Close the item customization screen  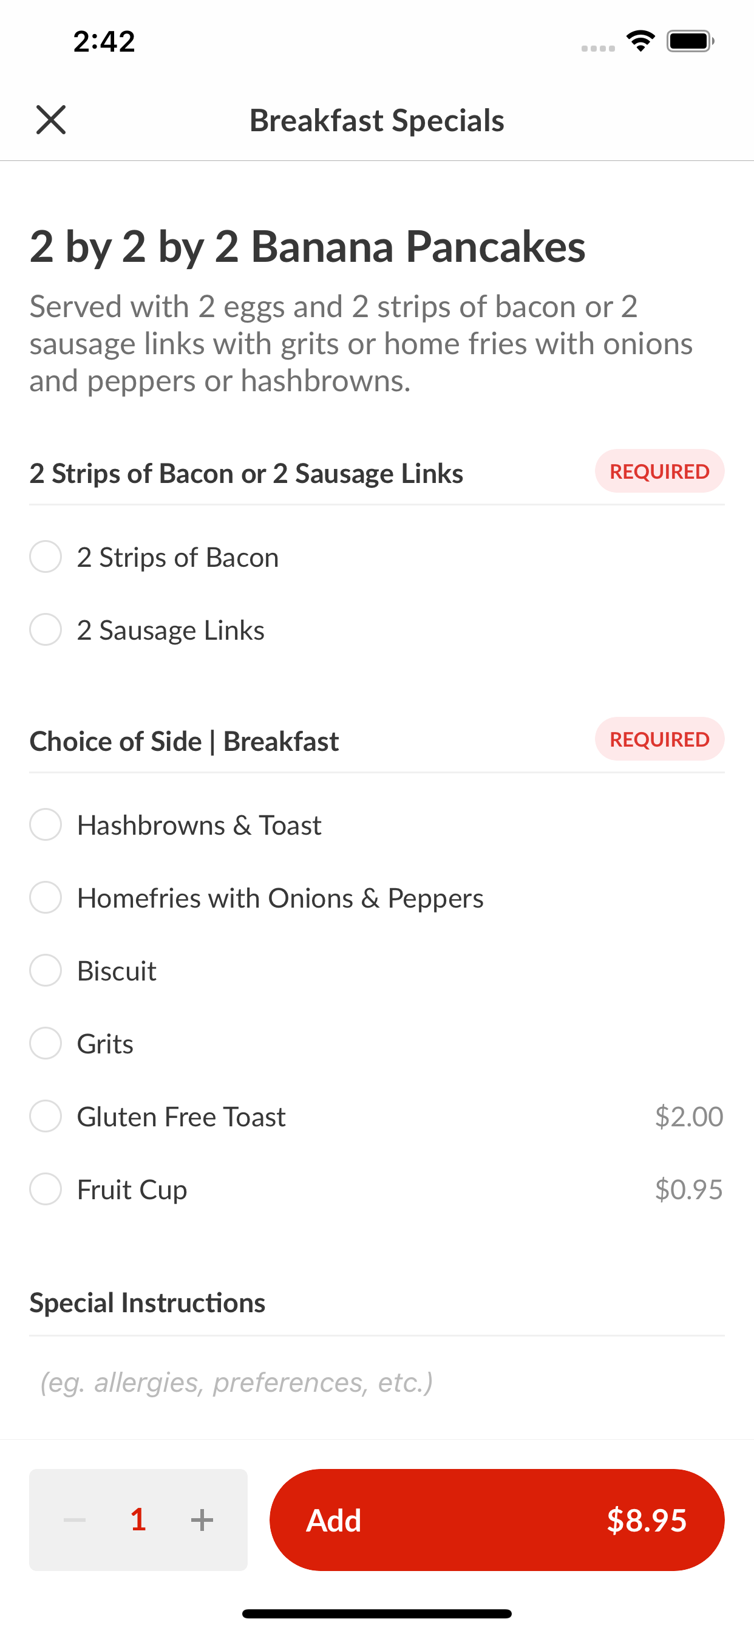tap(50, 120)
